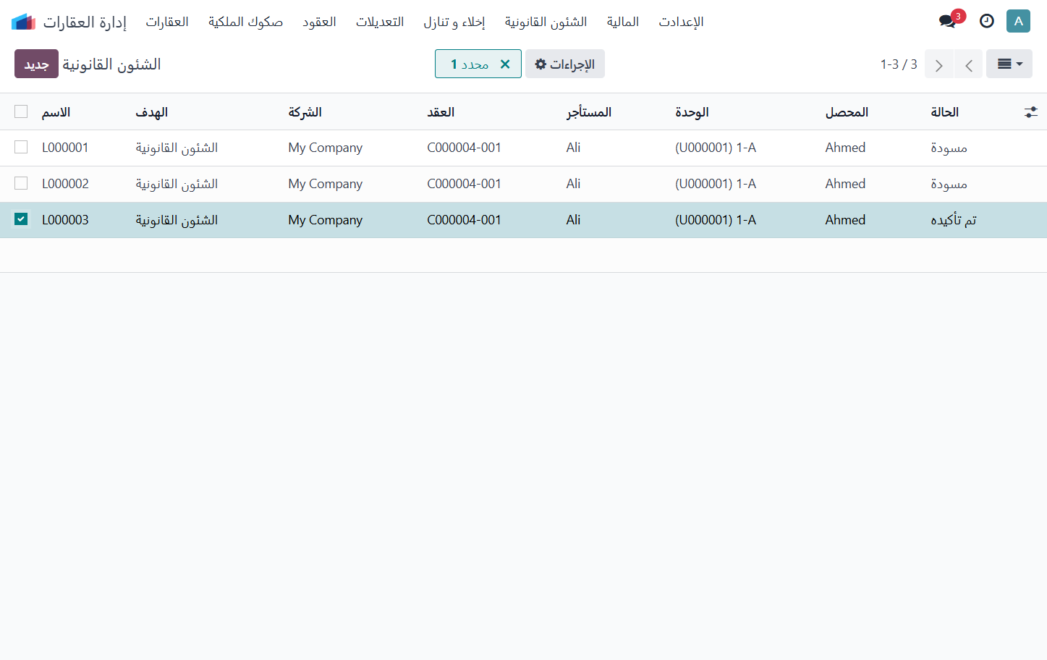The height and width of the screenshot is (660, 1047).
Task: Click C000004-001 in the L000003 row
Action: (x=464, y=220)
